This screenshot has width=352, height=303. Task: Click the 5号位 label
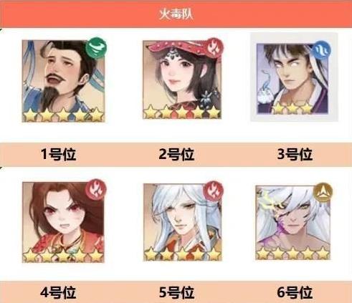176,292
